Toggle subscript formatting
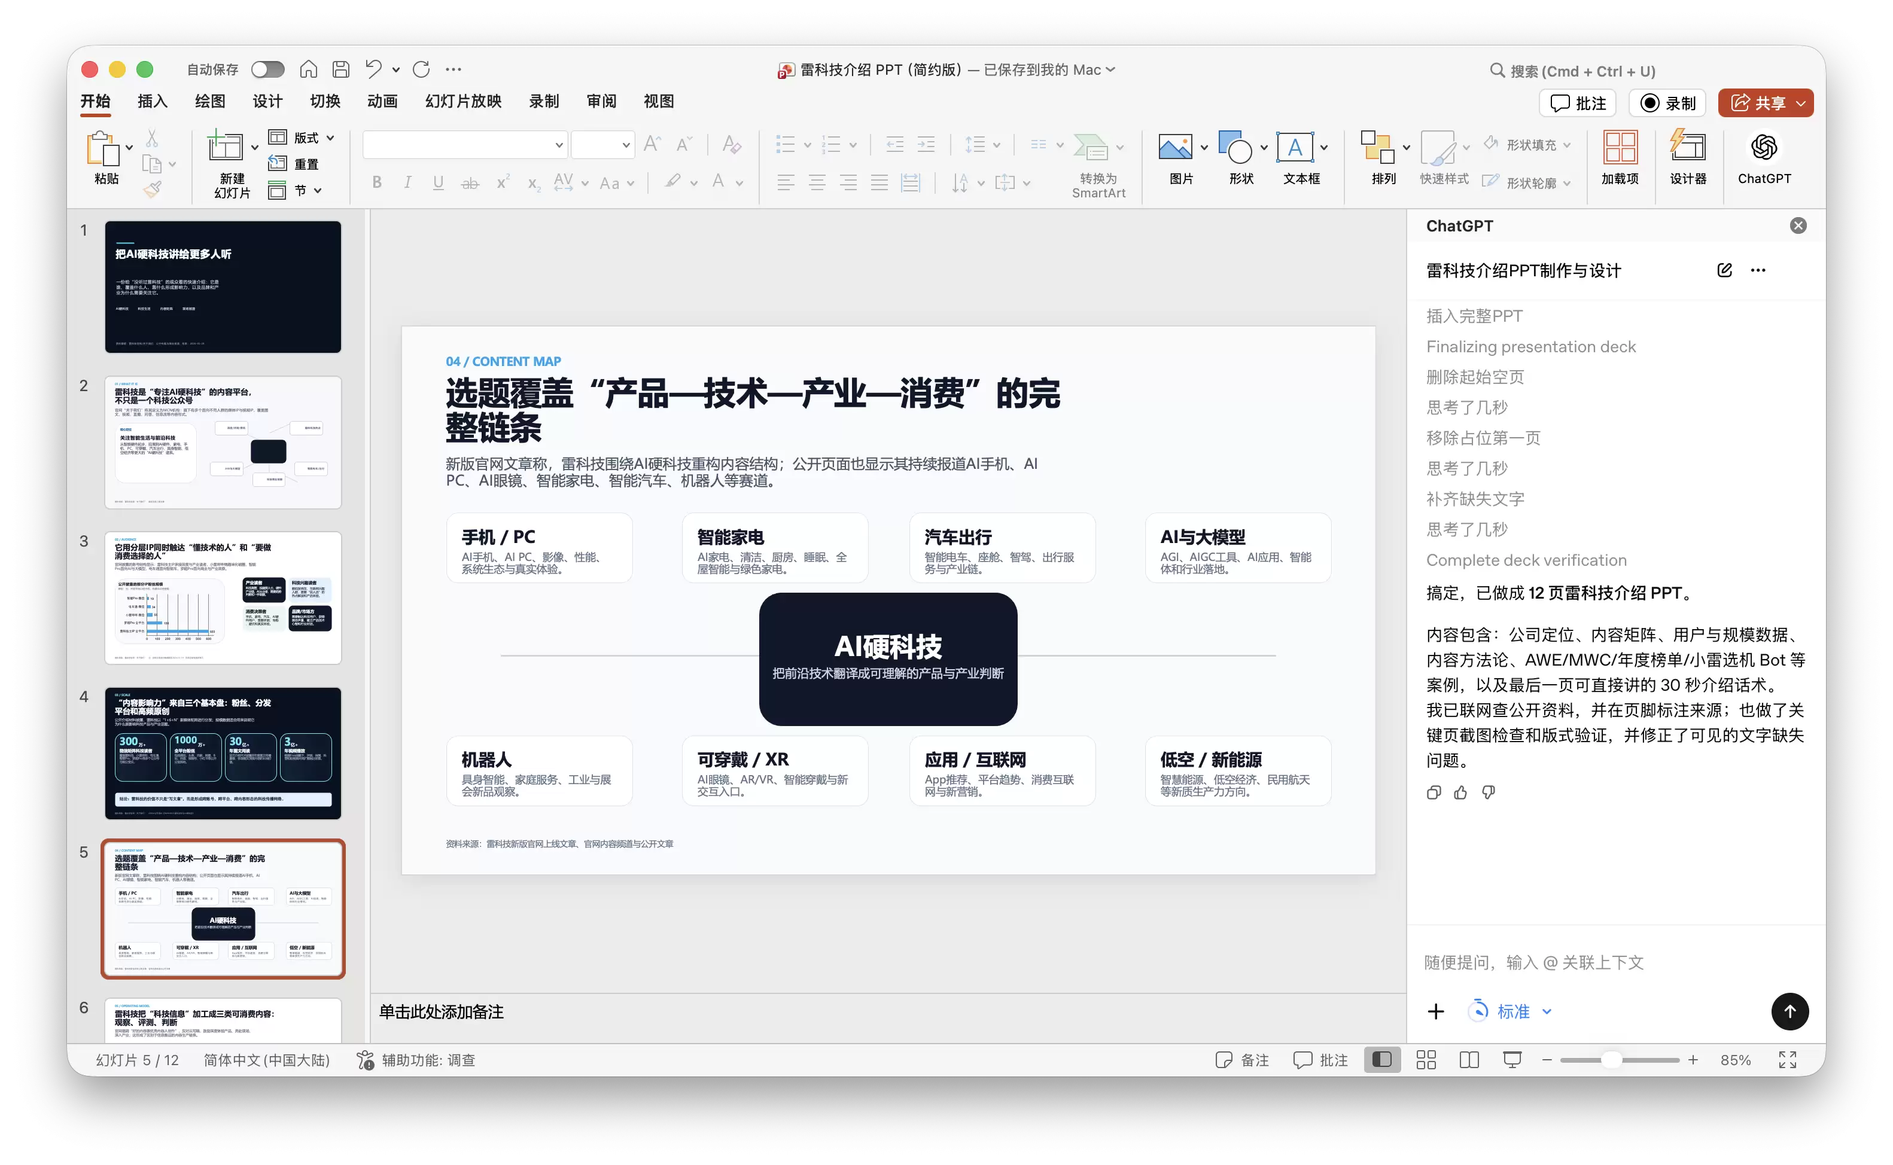 pyautogui.click(x=533, y=182)
